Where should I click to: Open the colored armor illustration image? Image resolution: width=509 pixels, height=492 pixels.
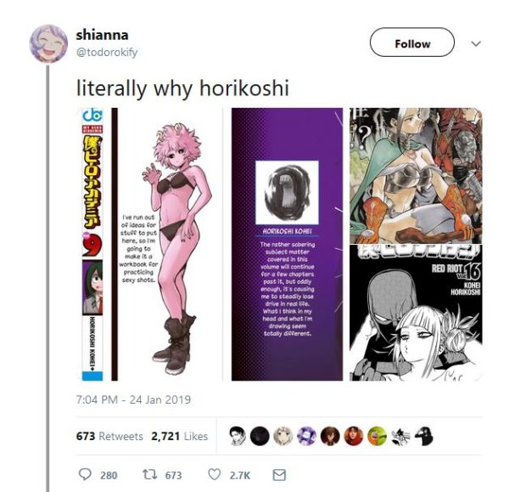coord(416,175)
